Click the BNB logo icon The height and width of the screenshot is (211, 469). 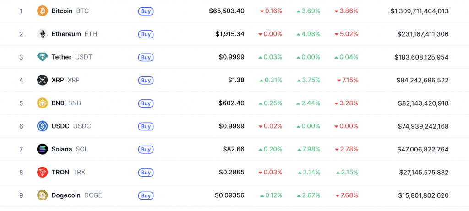[42, 103]
